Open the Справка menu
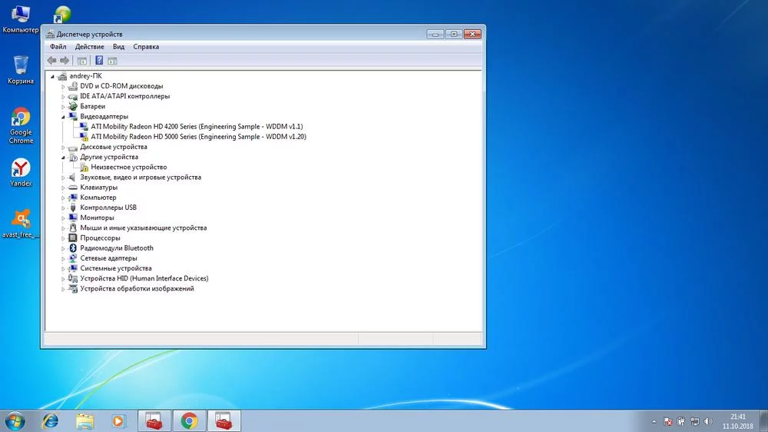 coord(146,47)
